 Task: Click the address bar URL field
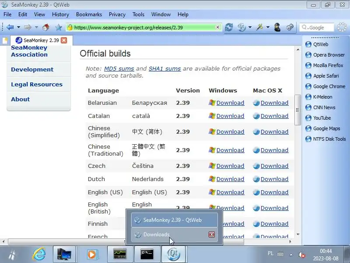click(143, 28)
